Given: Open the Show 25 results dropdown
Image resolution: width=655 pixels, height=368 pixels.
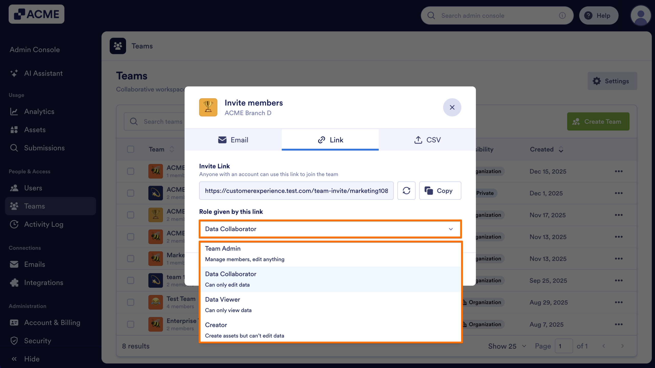Looking at the screenshot, I should point(507,346).
